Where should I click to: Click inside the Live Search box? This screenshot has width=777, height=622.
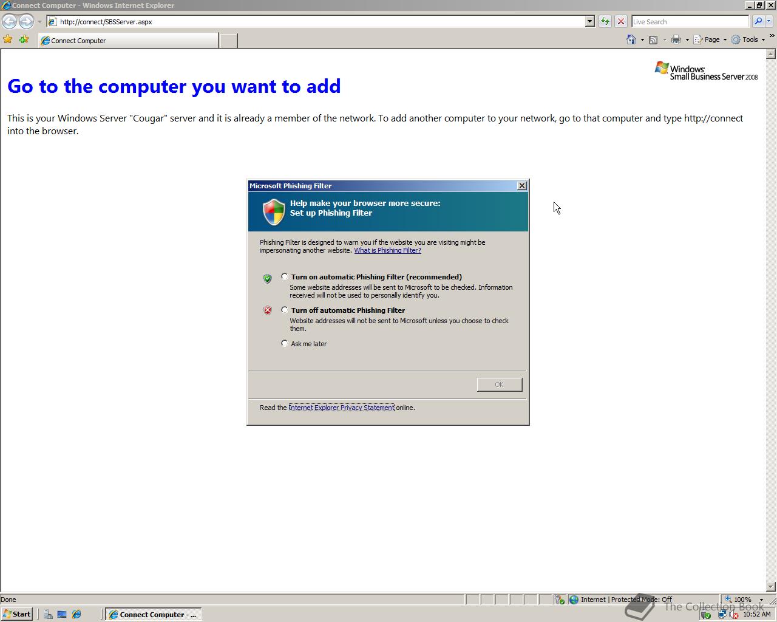pyautogui.click(x=690, y=22)
